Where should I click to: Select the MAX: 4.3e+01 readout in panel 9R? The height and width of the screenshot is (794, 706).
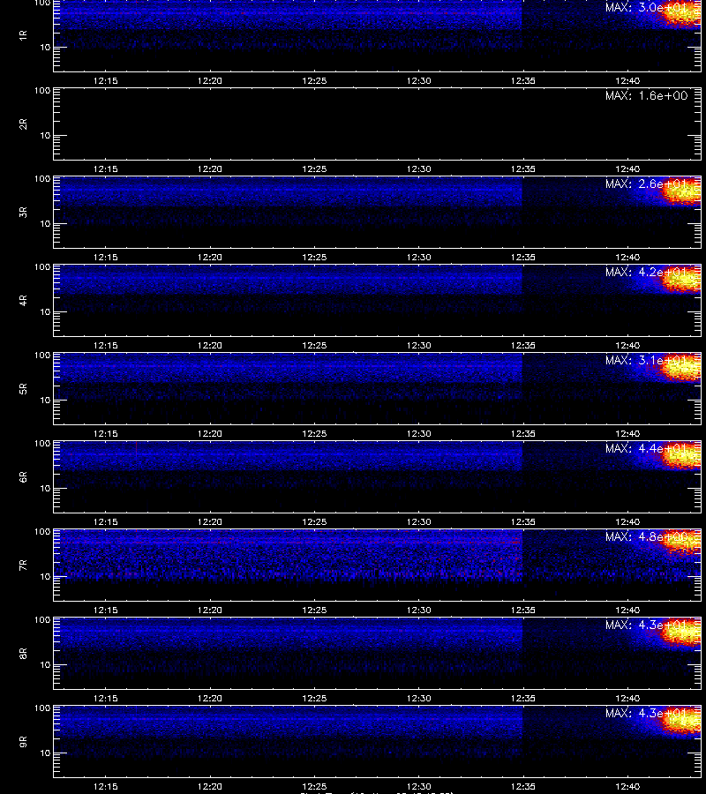coord(646,713)
